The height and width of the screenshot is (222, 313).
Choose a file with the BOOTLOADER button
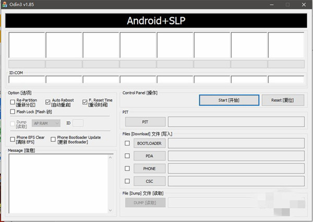click(x=149, y=143)
